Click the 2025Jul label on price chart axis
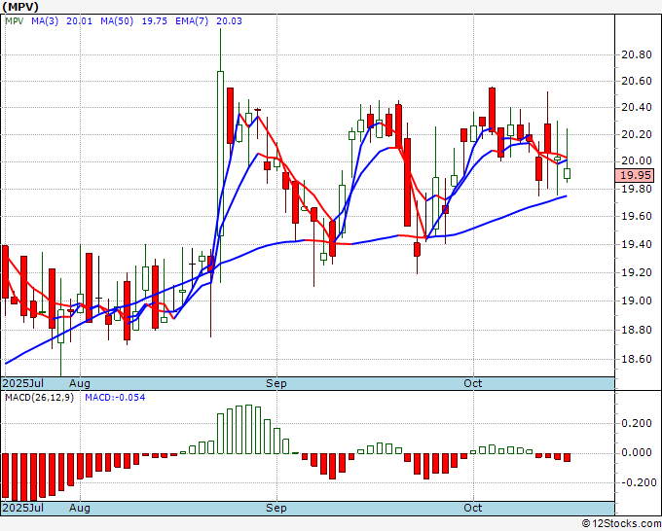Screen dimensions: 662x531 click(23, 383)
